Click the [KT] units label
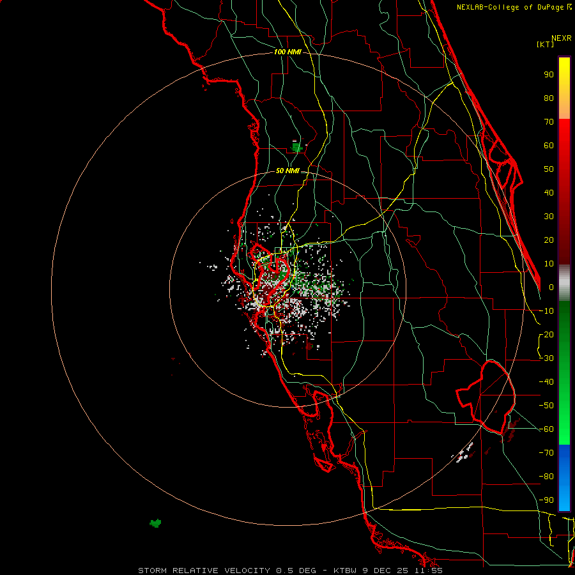The width and height of the screenshot is (575, 575). point(546,44)
